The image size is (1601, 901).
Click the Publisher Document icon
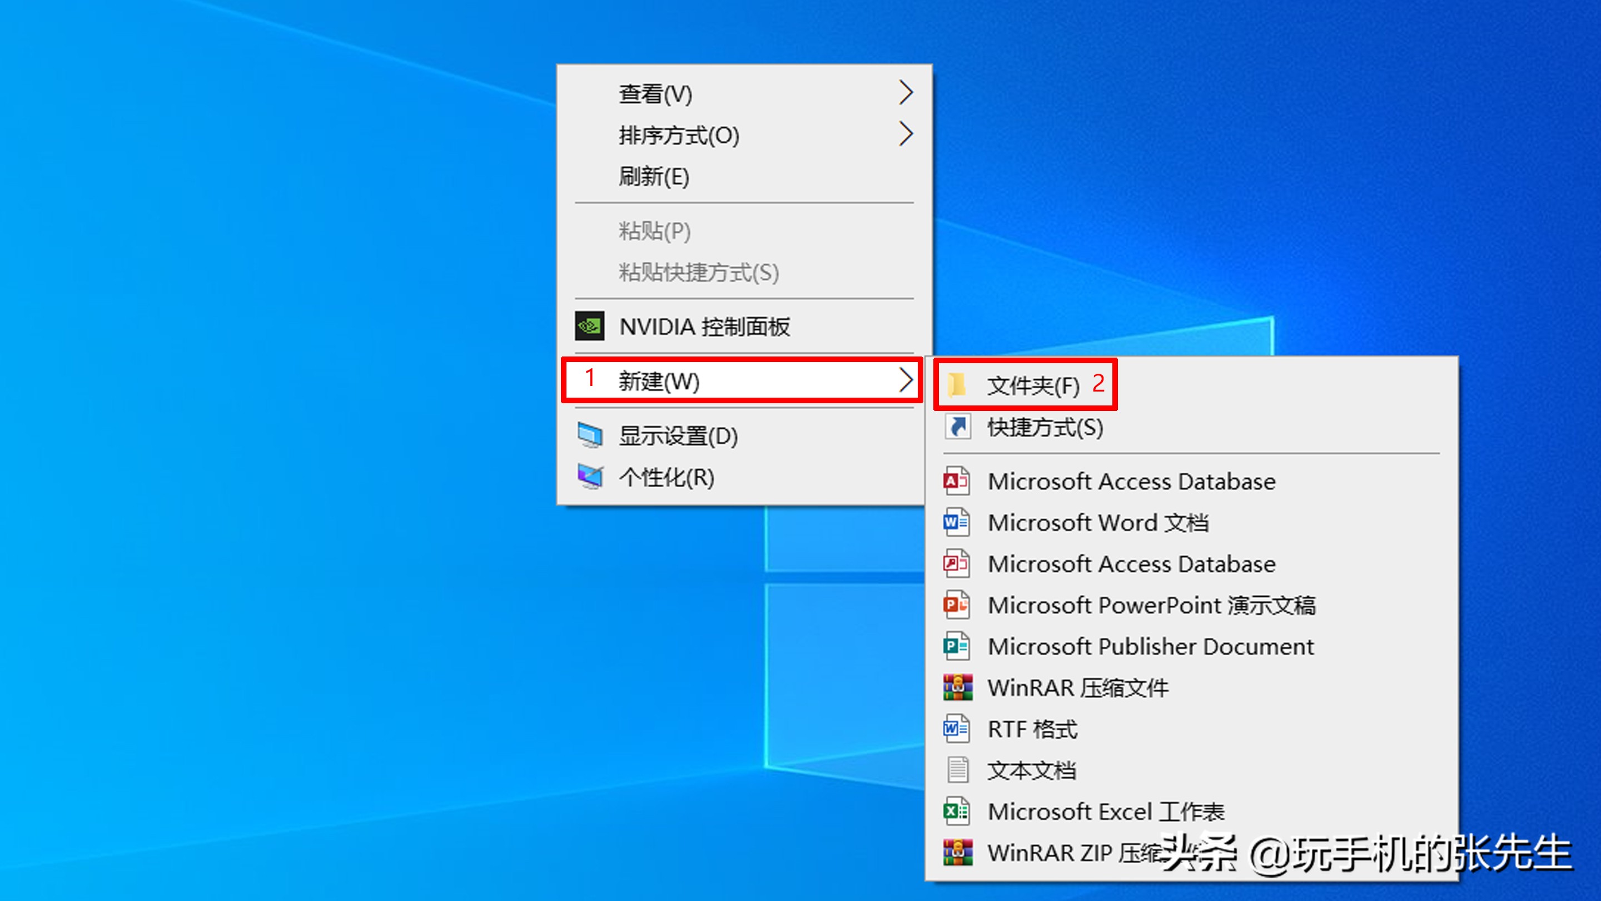coord(957,647)
